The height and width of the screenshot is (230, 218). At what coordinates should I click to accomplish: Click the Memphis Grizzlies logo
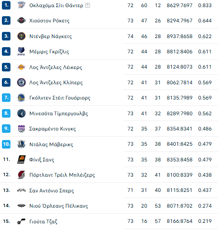tap(21, 51)
